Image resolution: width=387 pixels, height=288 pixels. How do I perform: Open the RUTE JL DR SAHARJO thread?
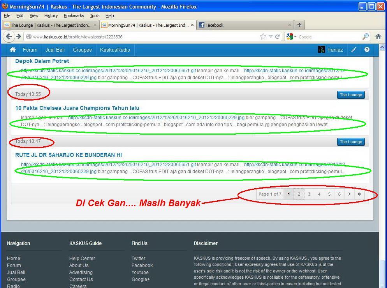coord(69,155)
